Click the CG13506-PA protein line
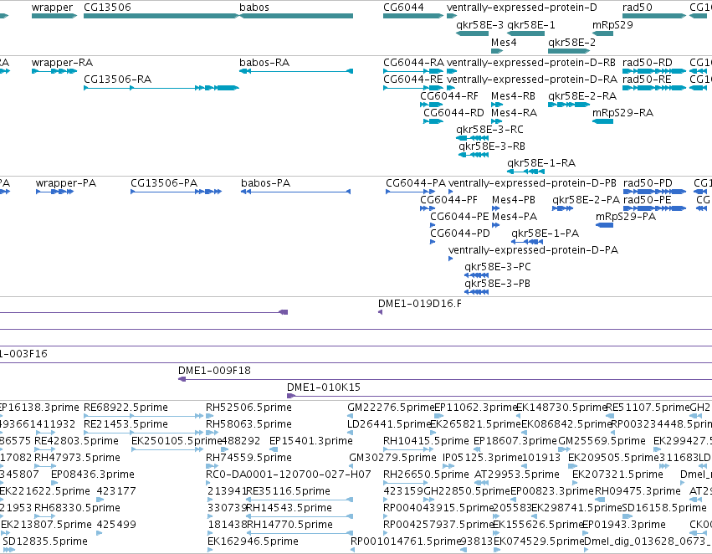This screenshot has height=554, width=712. click(x=177, y=192)
